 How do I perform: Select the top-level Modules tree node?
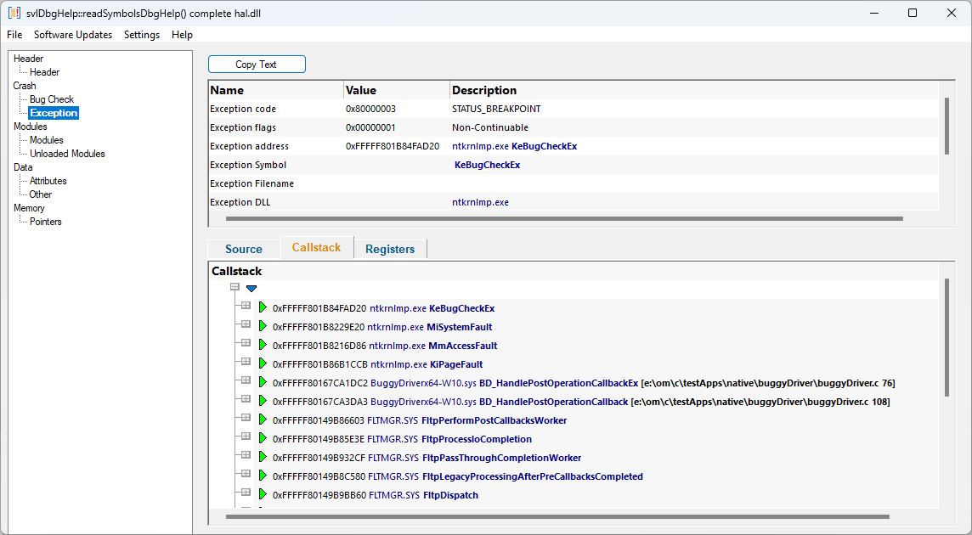31,127
